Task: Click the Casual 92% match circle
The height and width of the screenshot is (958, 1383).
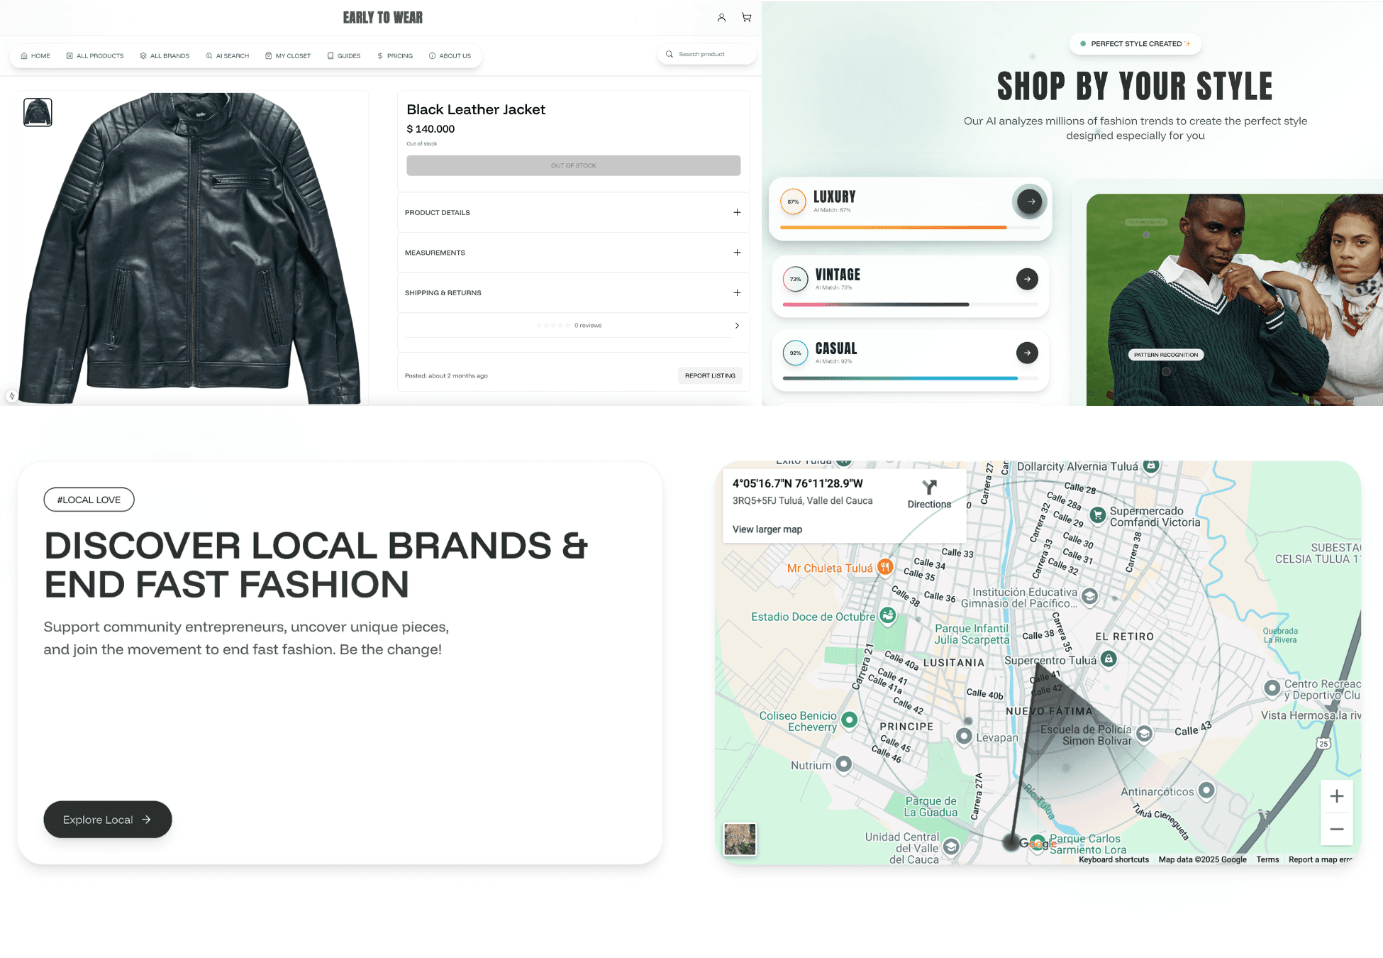Action: point(796,353)
